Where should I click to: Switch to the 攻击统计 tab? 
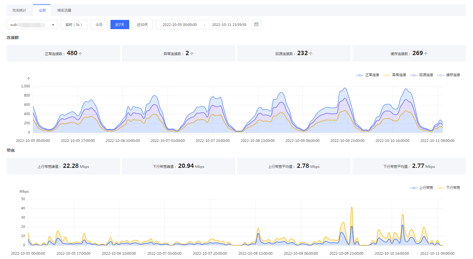(19, 10)
